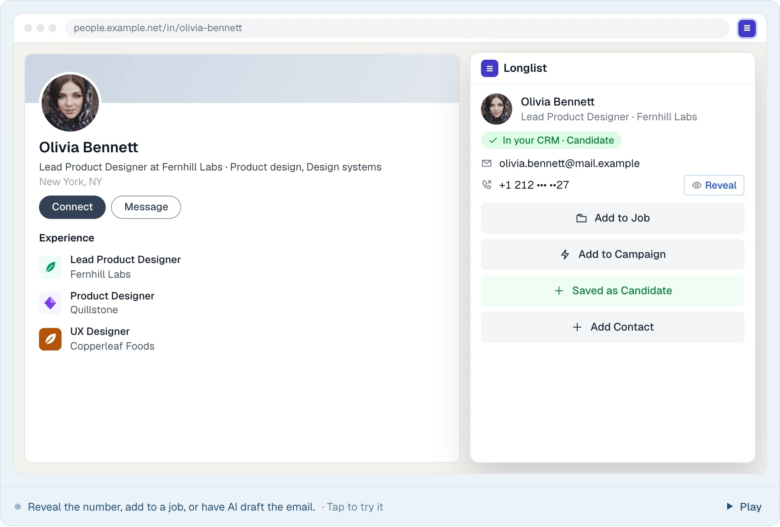
Task: Message Olivia Bennett
Action: click(x=146, y=207)
